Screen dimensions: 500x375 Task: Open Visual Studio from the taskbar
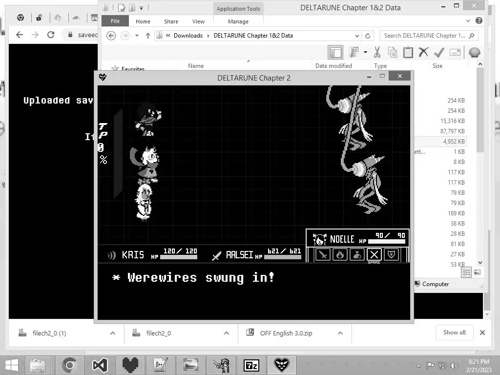click(100, 365)
